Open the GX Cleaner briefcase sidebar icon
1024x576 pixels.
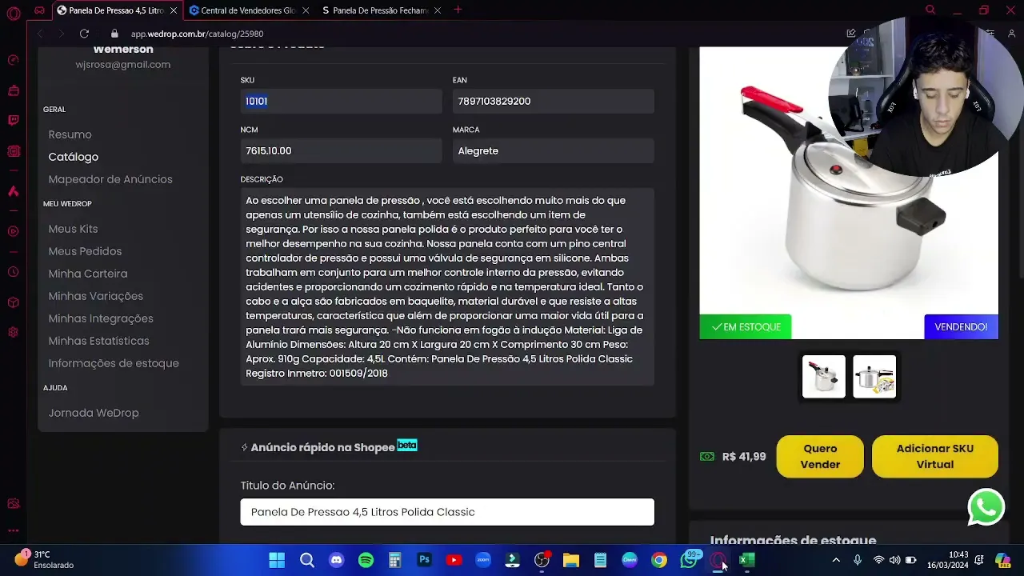(x=13, y=90)
